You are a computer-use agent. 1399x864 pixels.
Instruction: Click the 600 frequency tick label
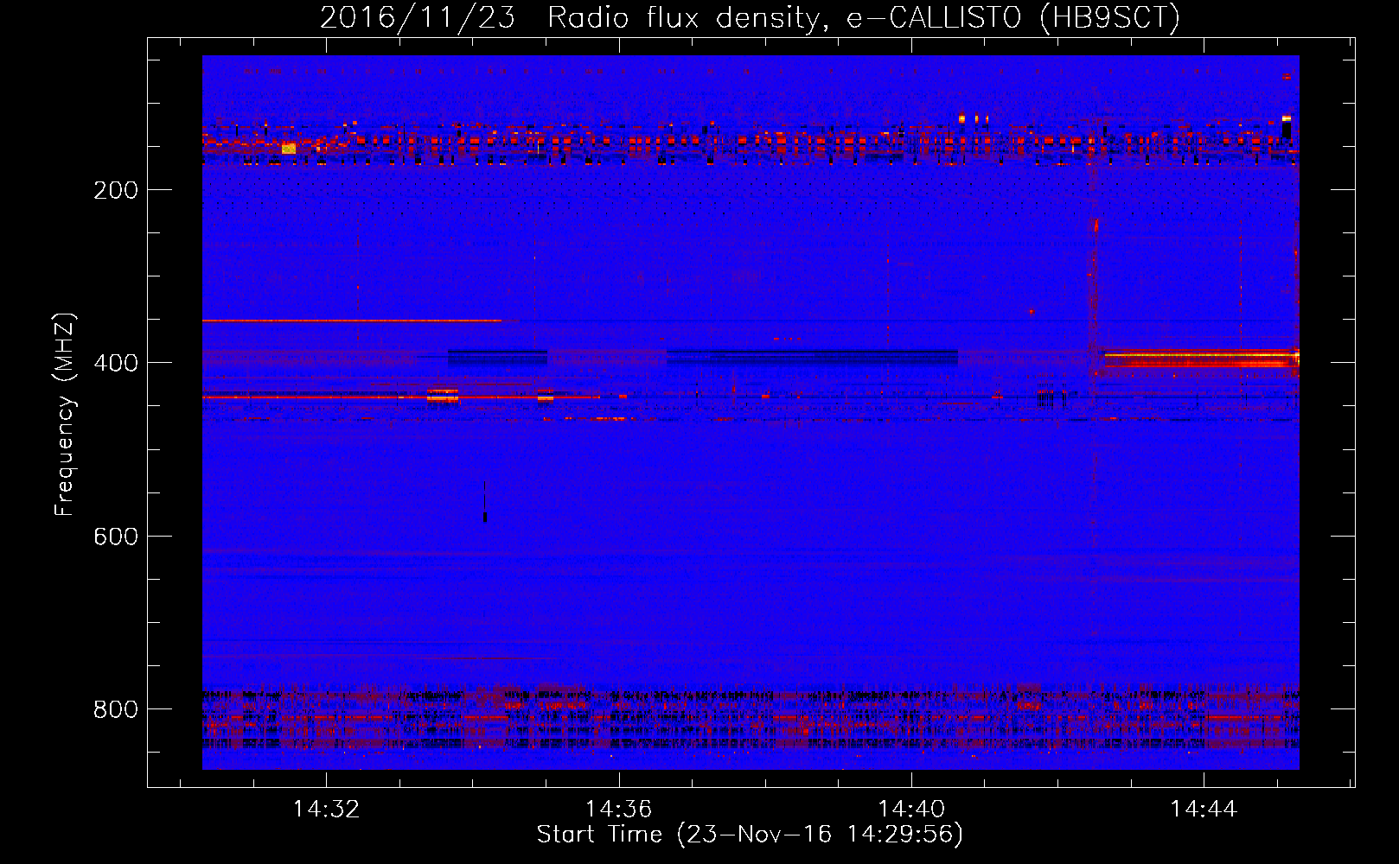[115, 537]
